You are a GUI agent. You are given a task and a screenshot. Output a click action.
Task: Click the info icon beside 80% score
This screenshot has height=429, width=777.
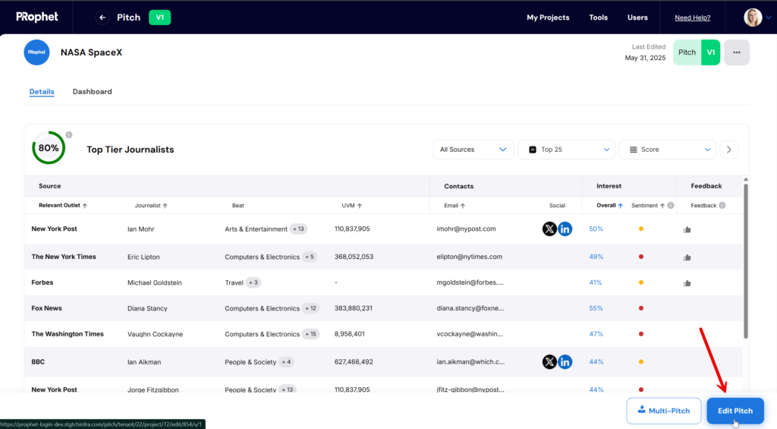coord(69,135)
